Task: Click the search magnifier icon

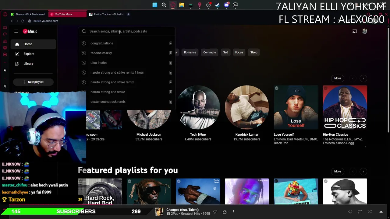Action: click(x=84, y=31)
